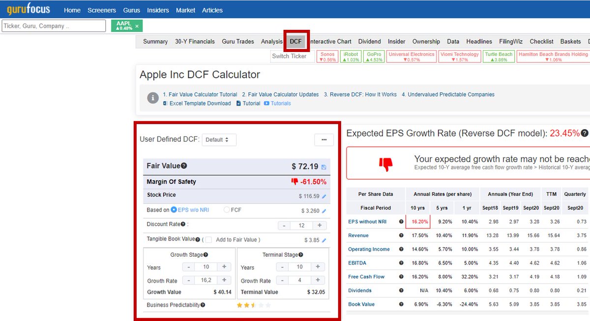Click help icon in Free Cash Flow row
The height and width of the screenshot is (321, 590).
pos(401,277)
